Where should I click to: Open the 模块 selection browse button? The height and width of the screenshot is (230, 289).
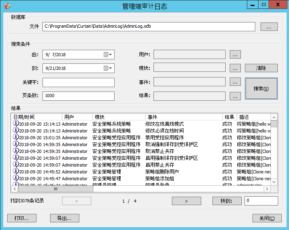tap(235, 68)
